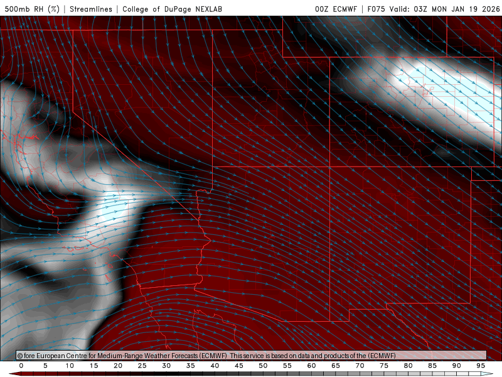Click the "College of DuPage NEXLAB" text
Screen dimensions: 502x377
click(x=172, y=9)
